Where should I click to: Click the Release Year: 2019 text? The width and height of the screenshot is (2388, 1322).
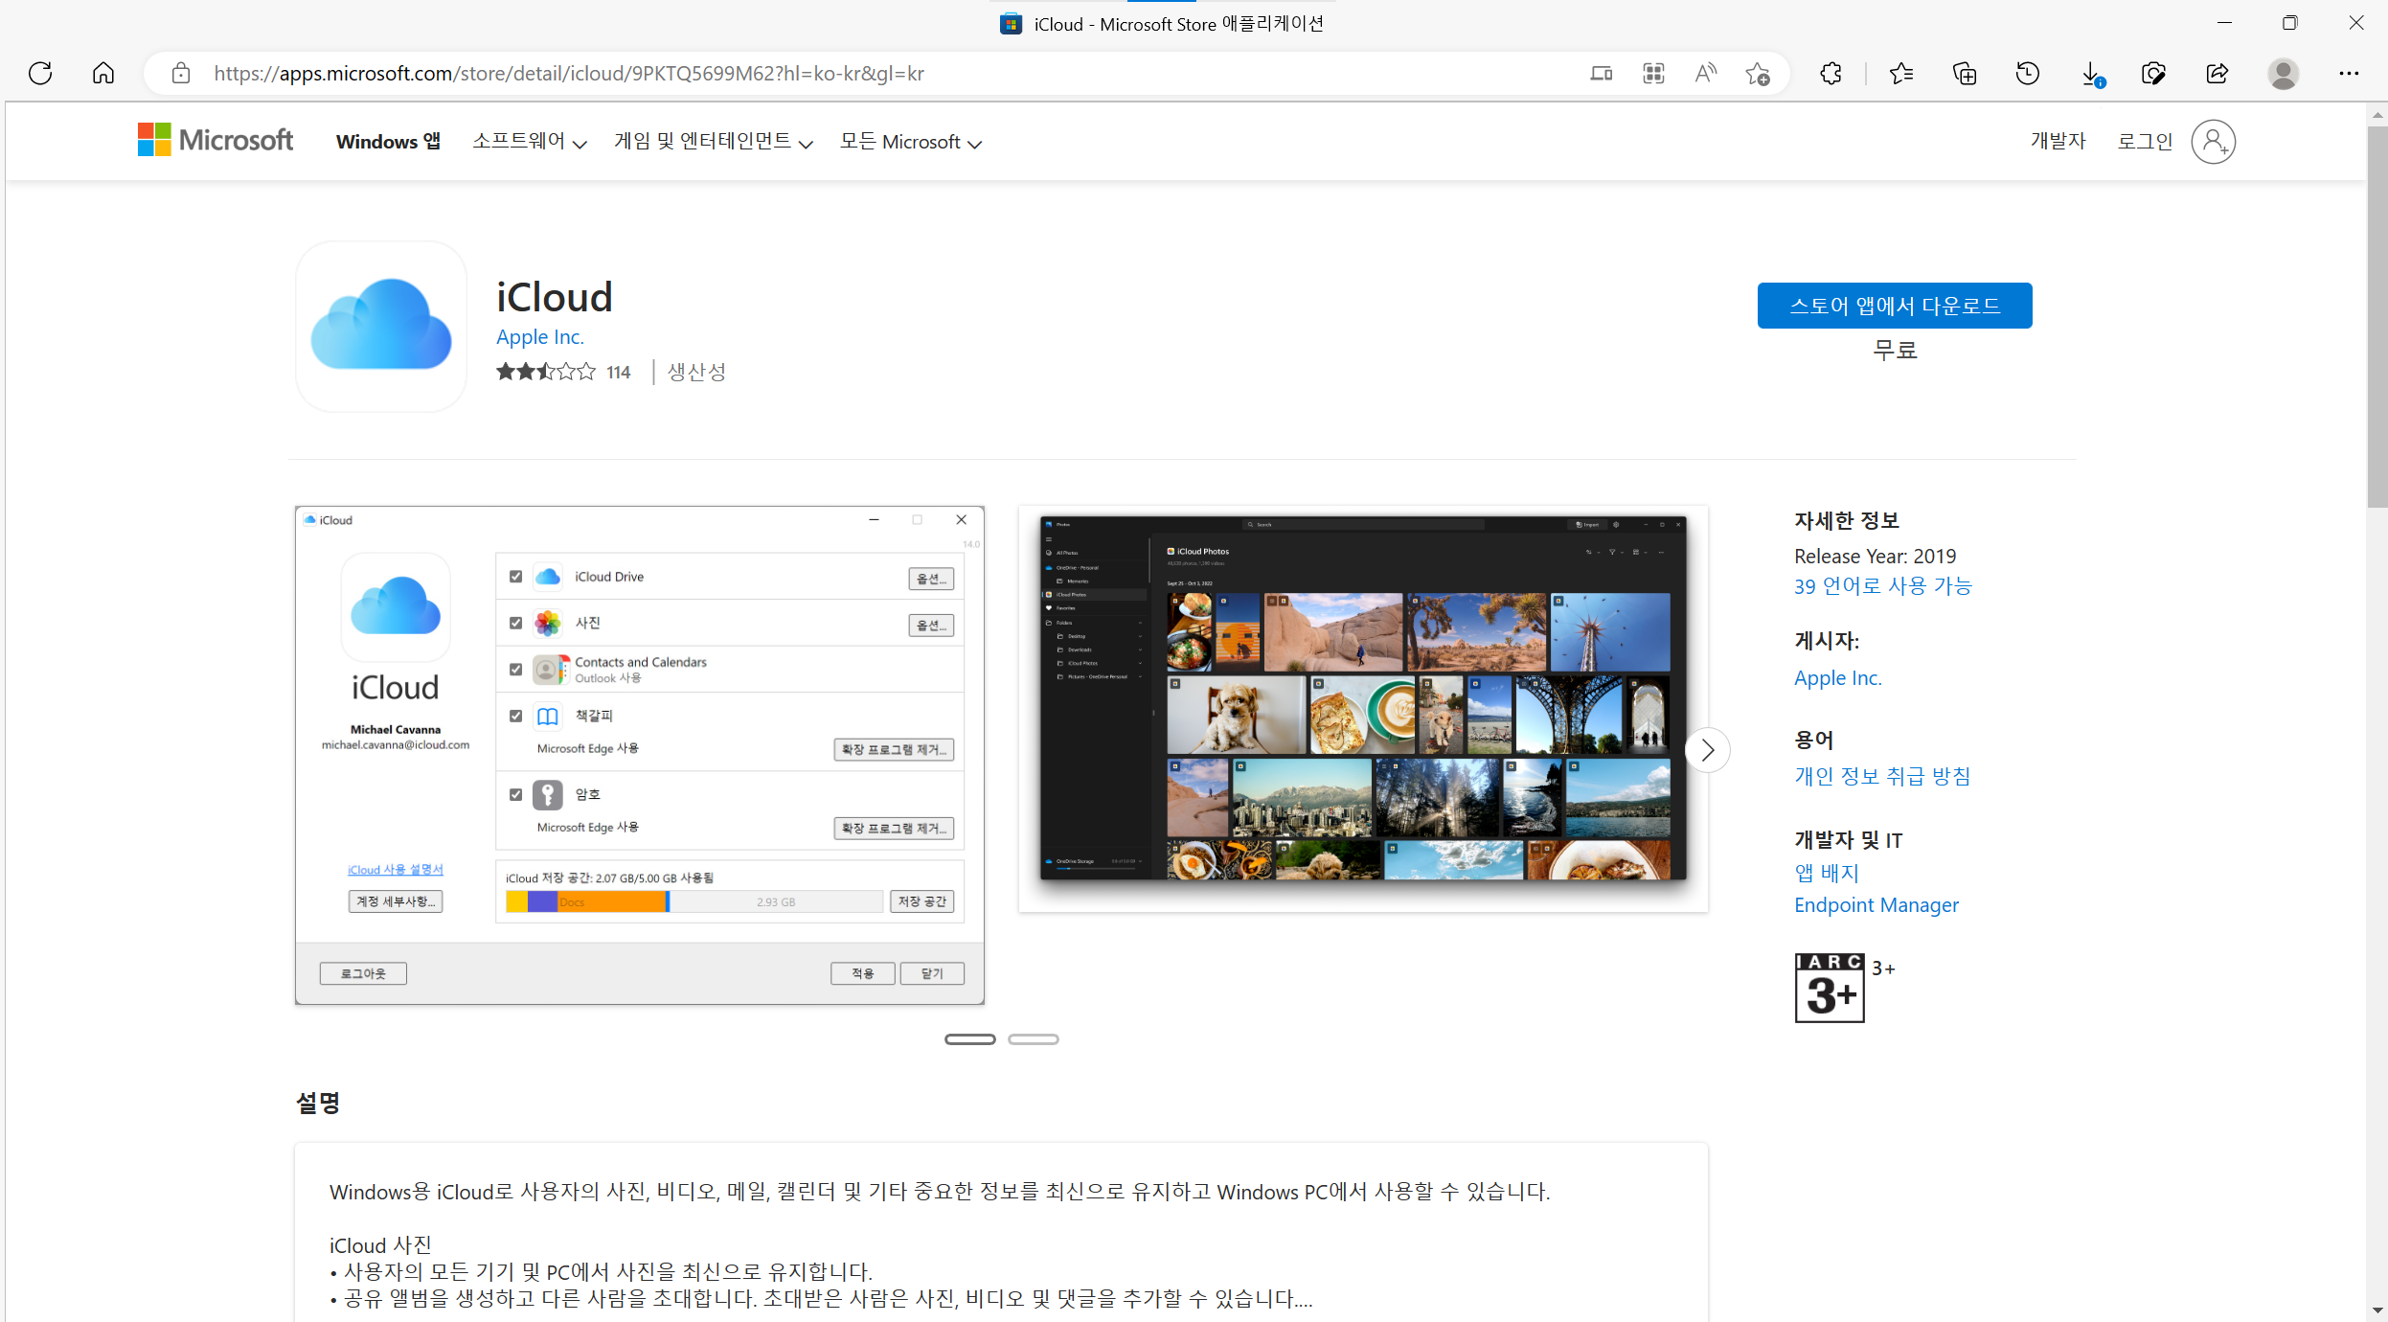(x=1875, y=557)
